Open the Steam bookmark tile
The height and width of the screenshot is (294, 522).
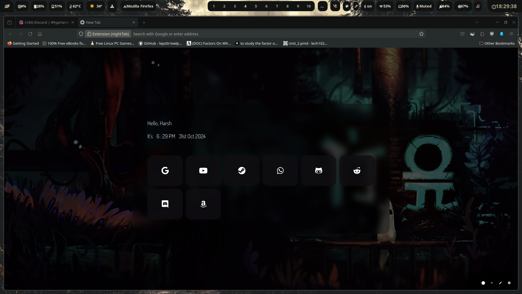coord(242,171)
